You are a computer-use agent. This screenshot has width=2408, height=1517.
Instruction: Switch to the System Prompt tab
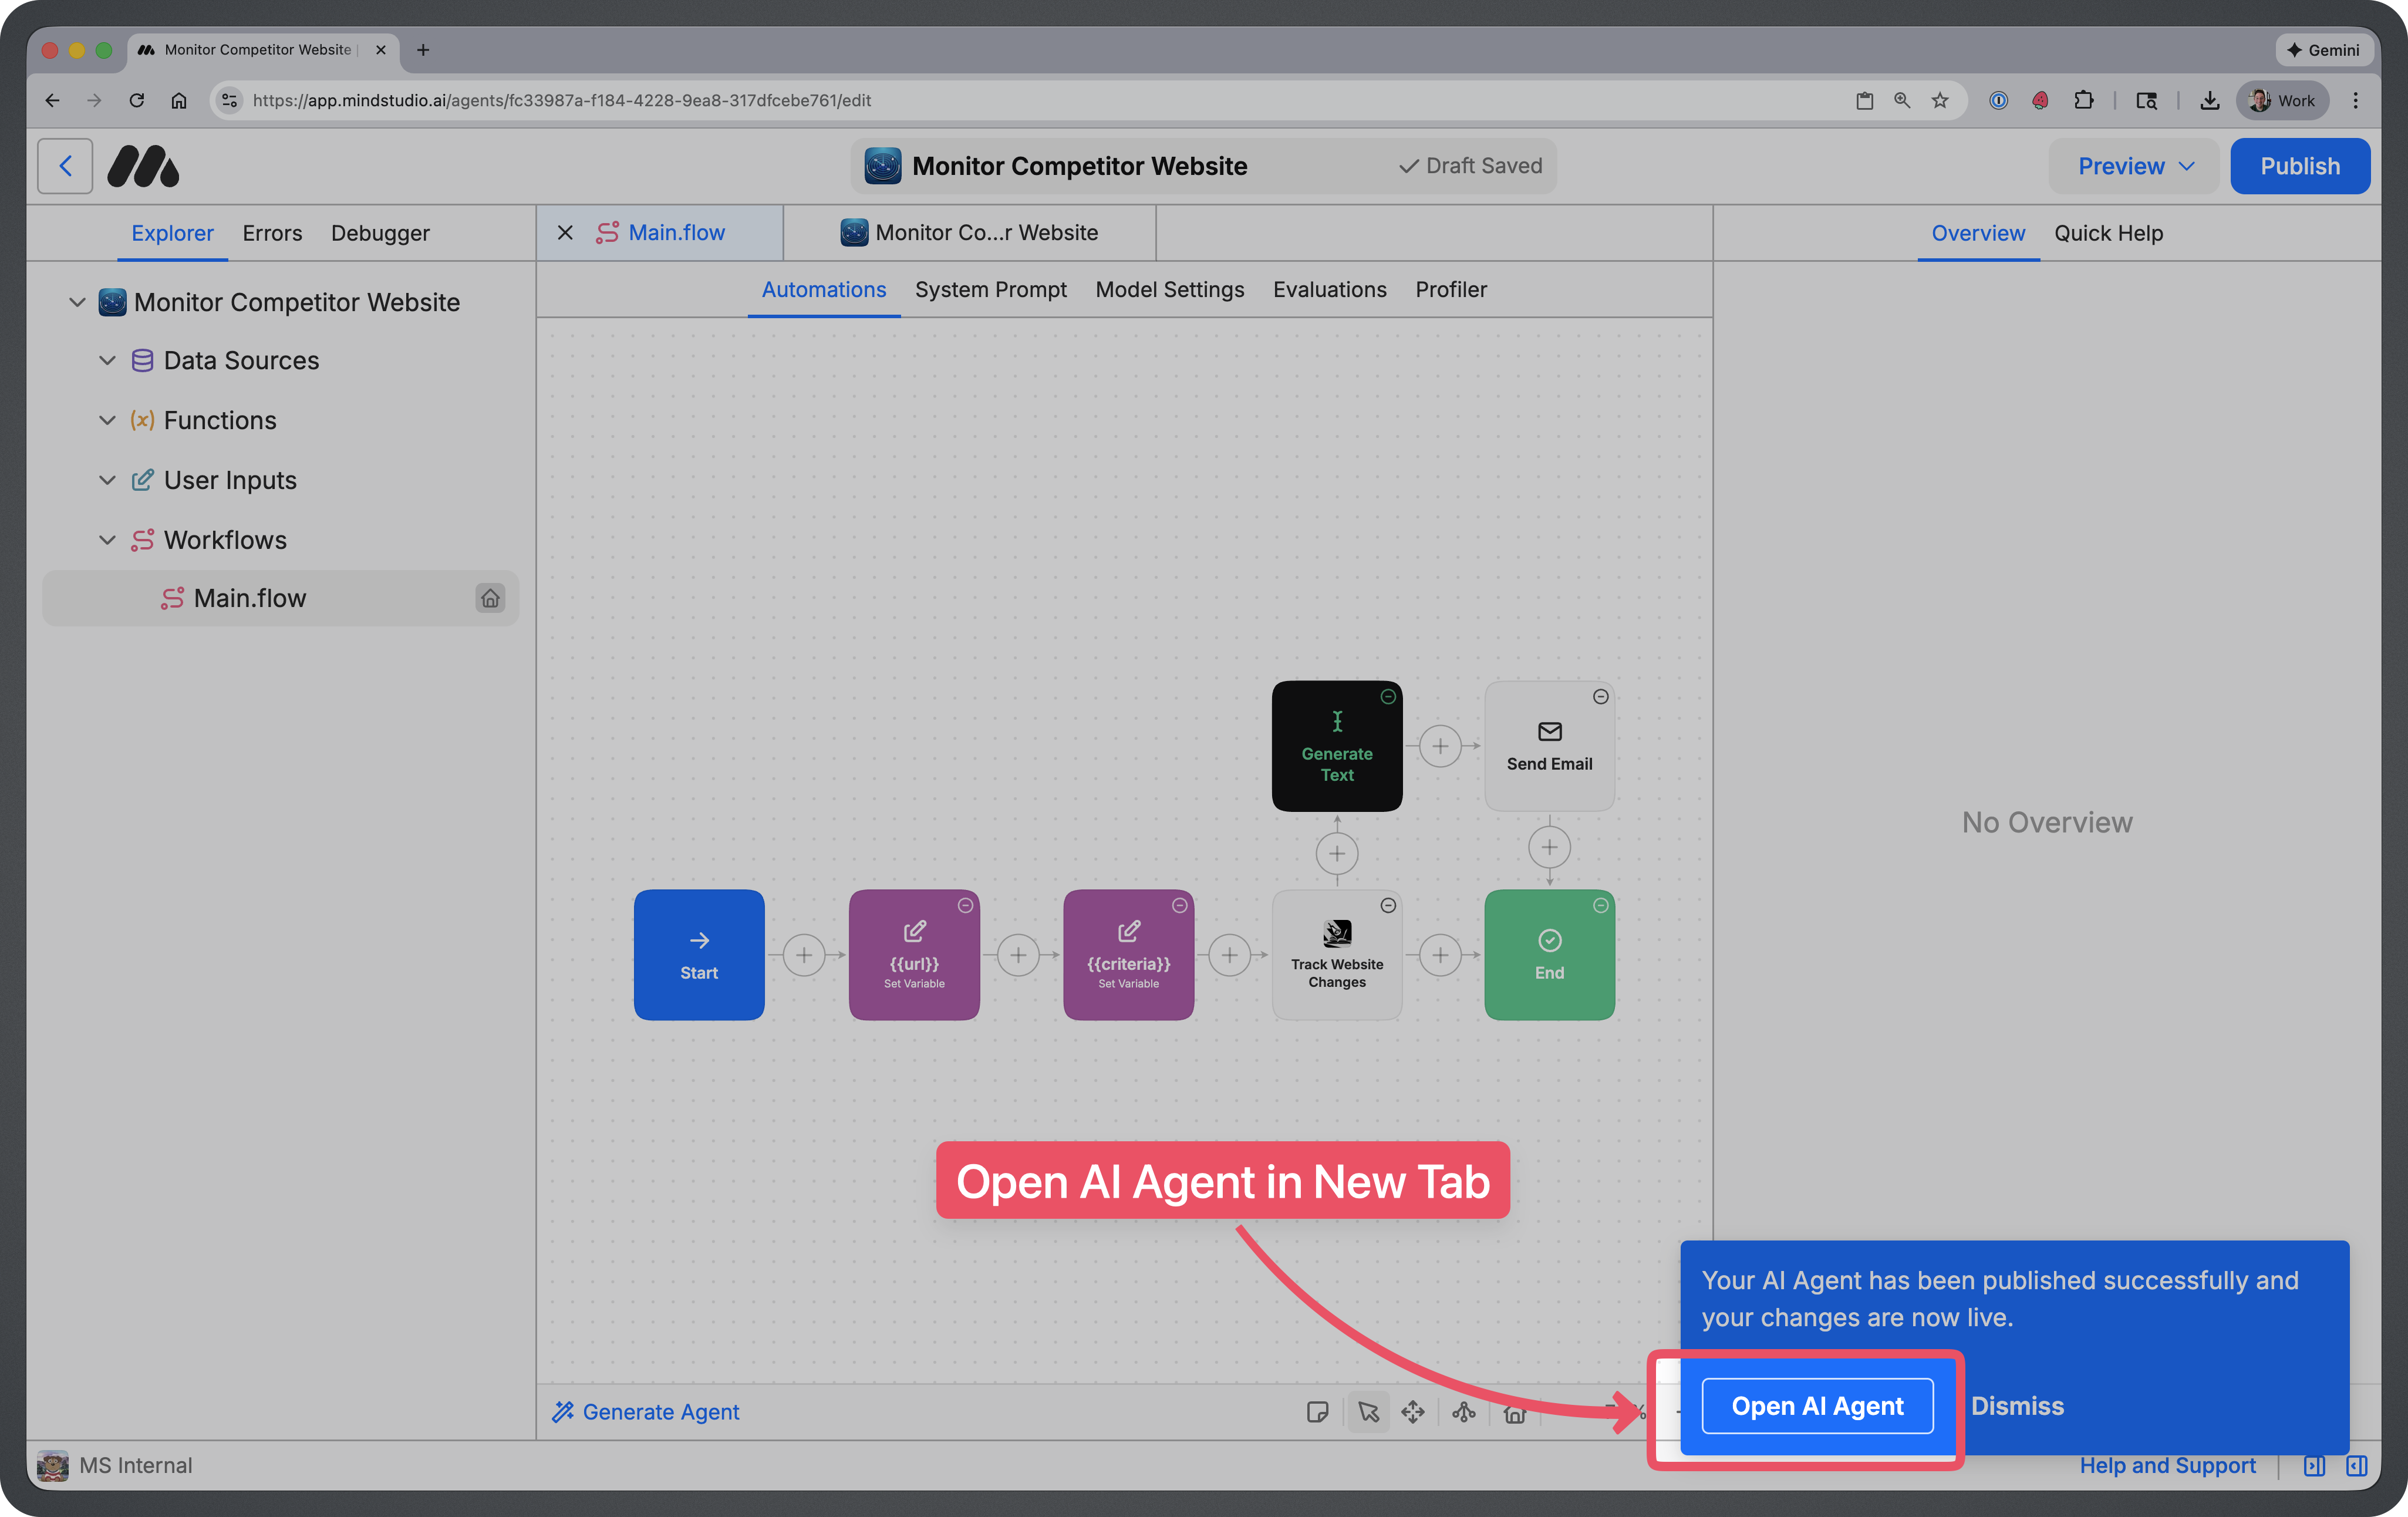coord(991,289)
